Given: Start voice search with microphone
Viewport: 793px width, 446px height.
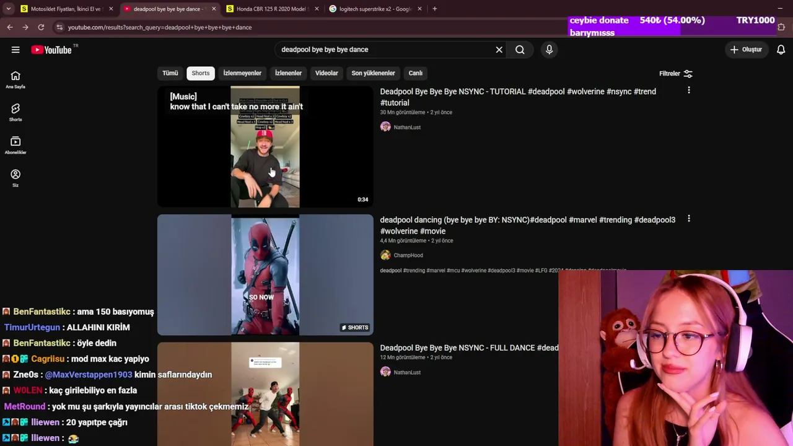Looking at the screenshot, I should point(549,50).
